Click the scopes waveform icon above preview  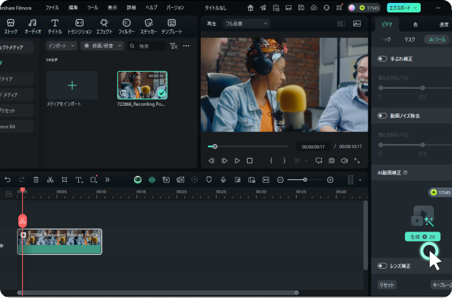coord(357,24)
